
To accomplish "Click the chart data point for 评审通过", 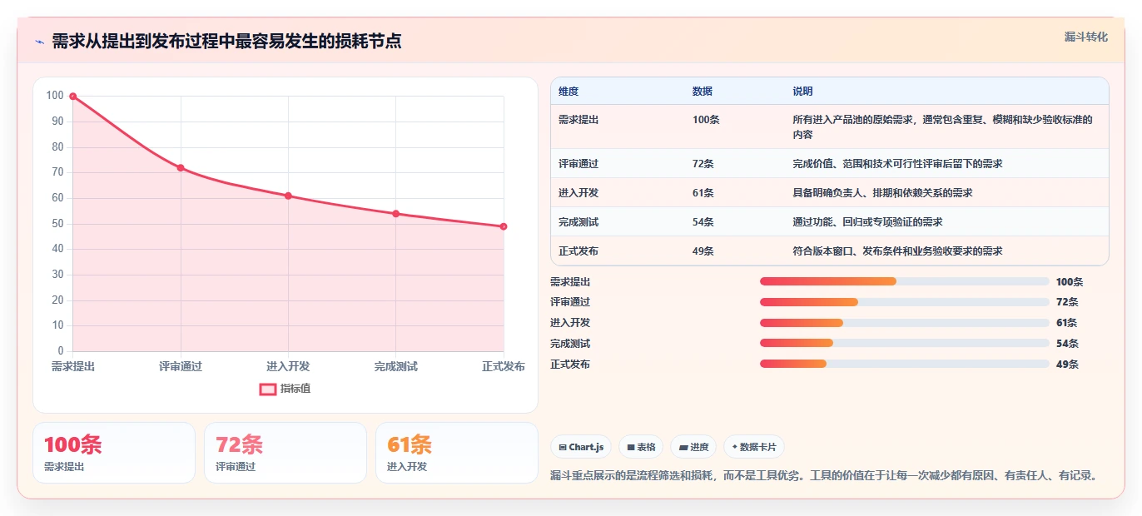I will click(181, 168).
